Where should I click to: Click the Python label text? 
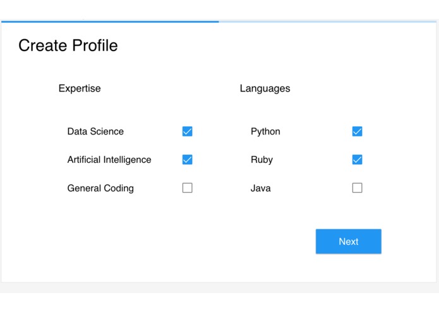point(265,131)
